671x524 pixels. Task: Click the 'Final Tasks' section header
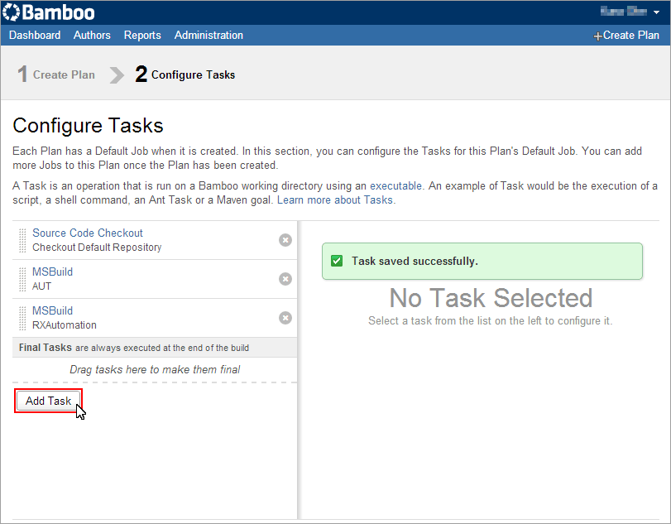click(155, 348)
